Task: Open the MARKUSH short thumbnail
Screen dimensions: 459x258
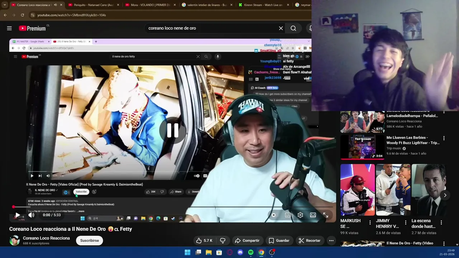Action: coord(358,190)
